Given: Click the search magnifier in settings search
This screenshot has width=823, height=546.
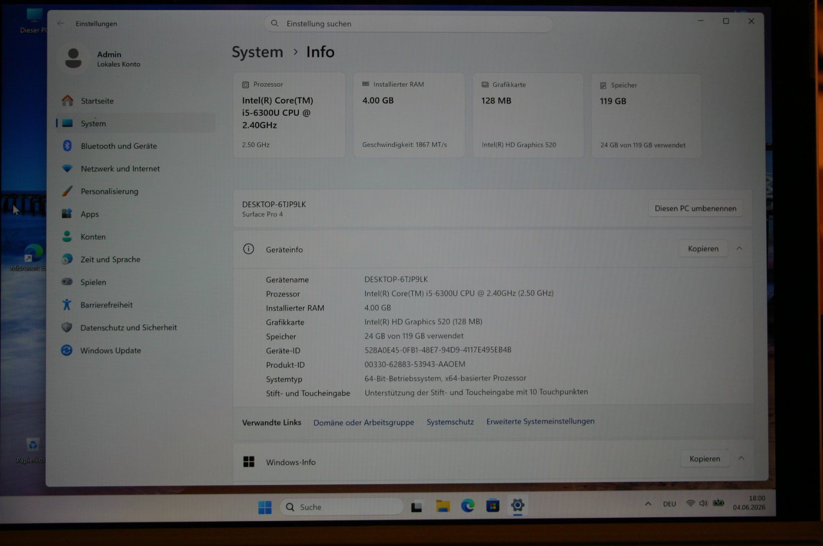Looking at the screenshot, I should pyautogui.click(x=275, y=23).
